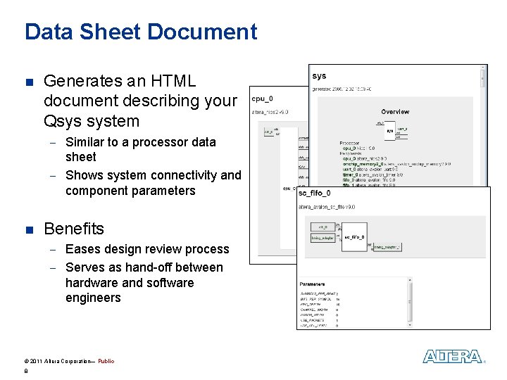This screenshot has width=507, height=380.
Task: Click the 'onchip_memory2_0' entry in the sys overview
Action: (363, 164)
